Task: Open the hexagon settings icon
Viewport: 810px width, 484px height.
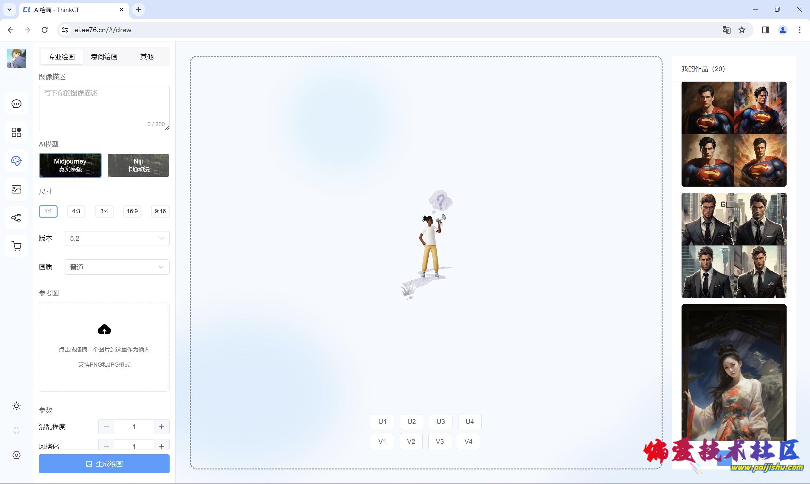Action: pyautogui.click(x=16, y=455)
